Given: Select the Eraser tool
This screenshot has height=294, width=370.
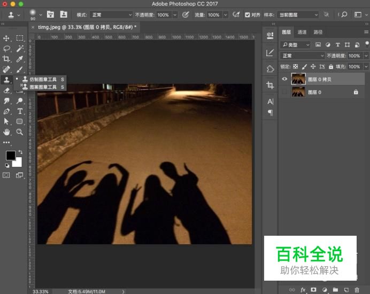Looking at the screenshot, I should (6, 90).
